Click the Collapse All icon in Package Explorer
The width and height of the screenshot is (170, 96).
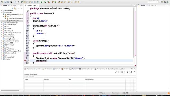(x=12, y=8)
